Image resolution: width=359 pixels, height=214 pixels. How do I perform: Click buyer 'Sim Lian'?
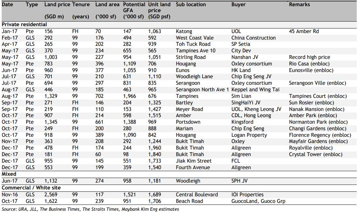coord(241,96)
